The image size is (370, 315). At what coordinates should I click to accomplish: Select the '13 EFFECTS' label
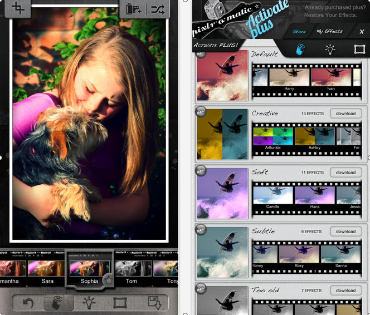(x=313, y=114)
